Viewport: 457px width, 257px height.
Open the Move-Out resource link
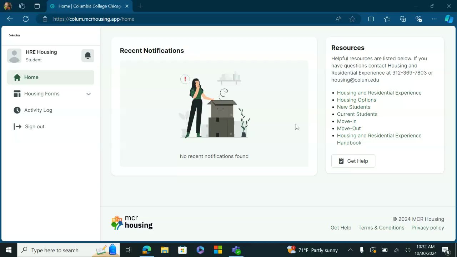point(349,128)
